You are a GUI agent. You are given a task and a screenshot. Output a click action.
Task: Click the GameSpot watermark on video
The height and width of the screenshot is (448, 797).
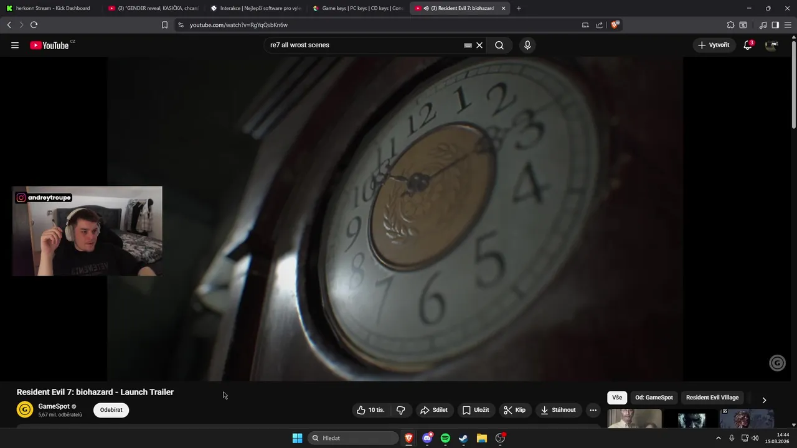[x=777, y=363]
